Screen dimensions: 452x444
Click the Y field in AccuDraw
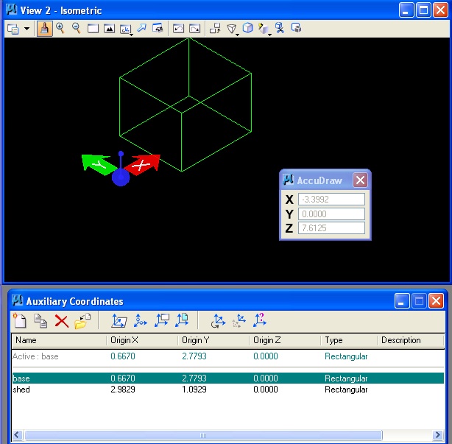(x=331, y=214)
